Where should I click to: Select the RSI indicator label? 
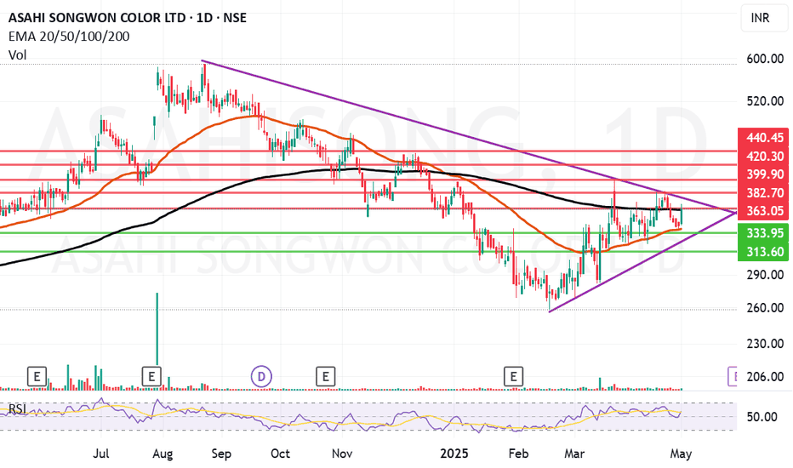[17, 408]
